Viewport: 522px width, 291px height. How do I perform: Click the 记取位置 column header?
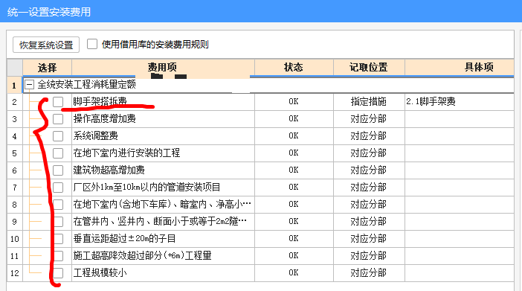(x=369, y=68)
